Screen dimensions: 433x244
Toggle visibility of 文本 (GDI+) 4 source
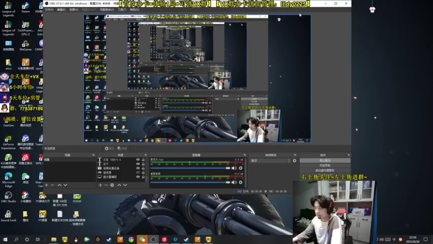pos(138,159)
